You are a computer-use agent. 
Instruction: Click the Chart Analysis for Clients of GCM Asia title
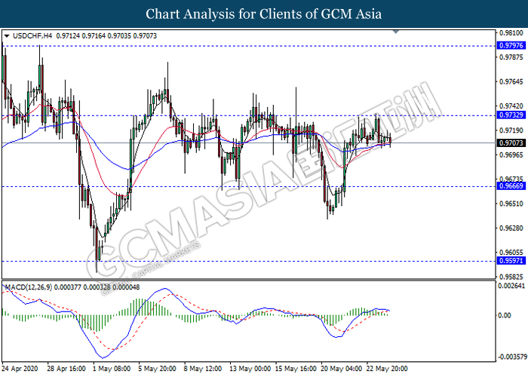tap(264, 14)
